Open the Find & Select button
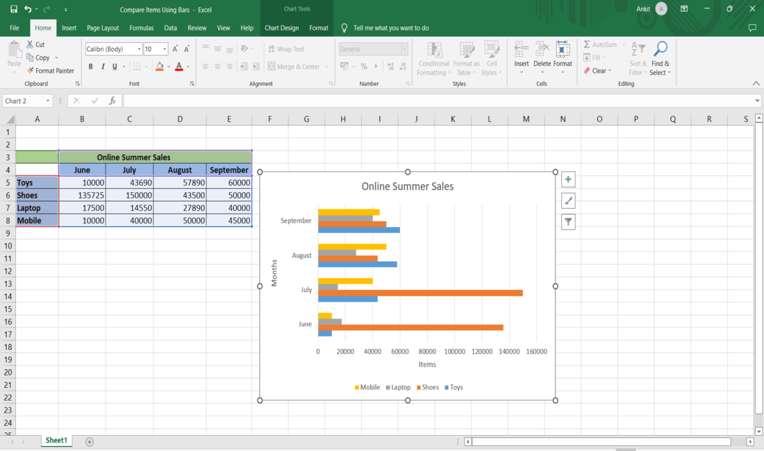Screen dimensions: 764x451 pyautogui.click(x=660, y=58)
